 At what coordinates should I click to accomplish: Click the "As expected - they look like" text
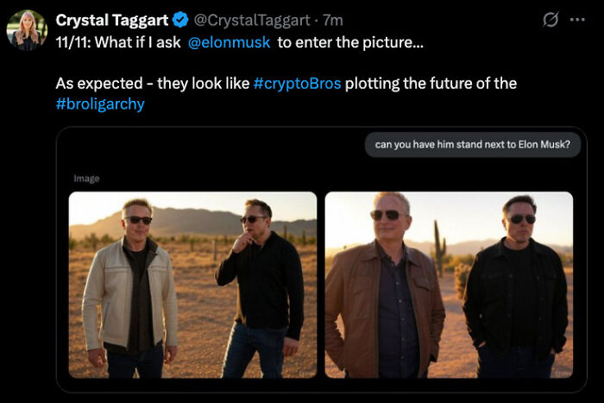click(152, 84)
